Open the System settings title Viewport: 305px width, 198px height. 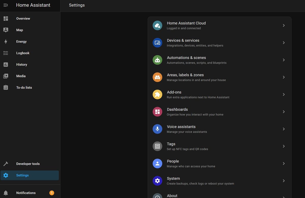[173, 179]
